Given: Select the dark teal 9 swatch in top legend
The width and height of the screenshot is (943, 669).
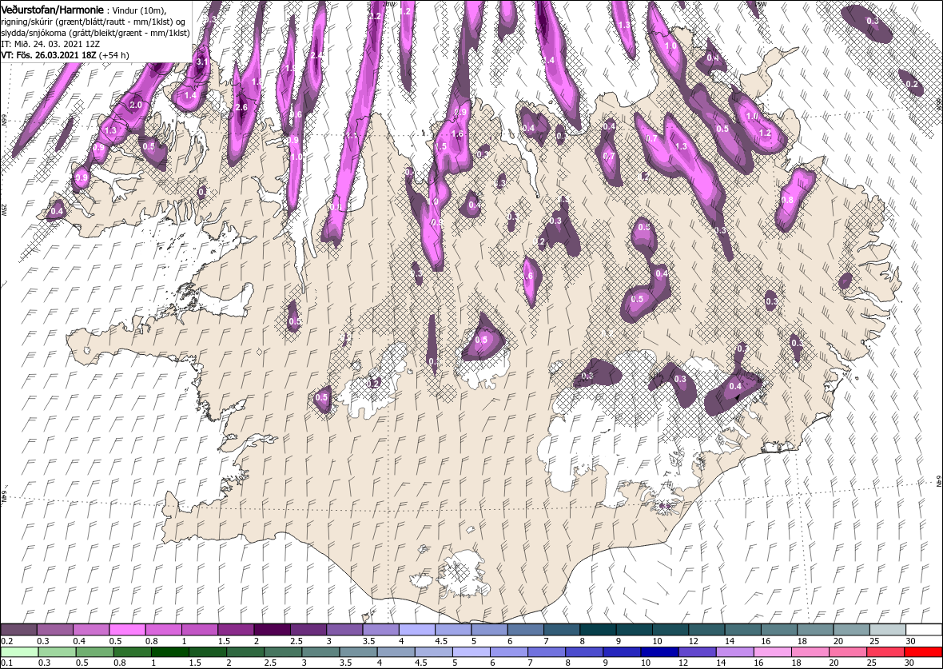Looking at the screenshot, I should tap(635, 629).
